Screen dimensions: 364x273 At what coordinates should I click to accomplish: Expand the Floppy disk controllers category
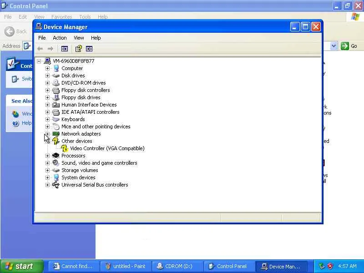pyautogui.click(x=47, y=90)
